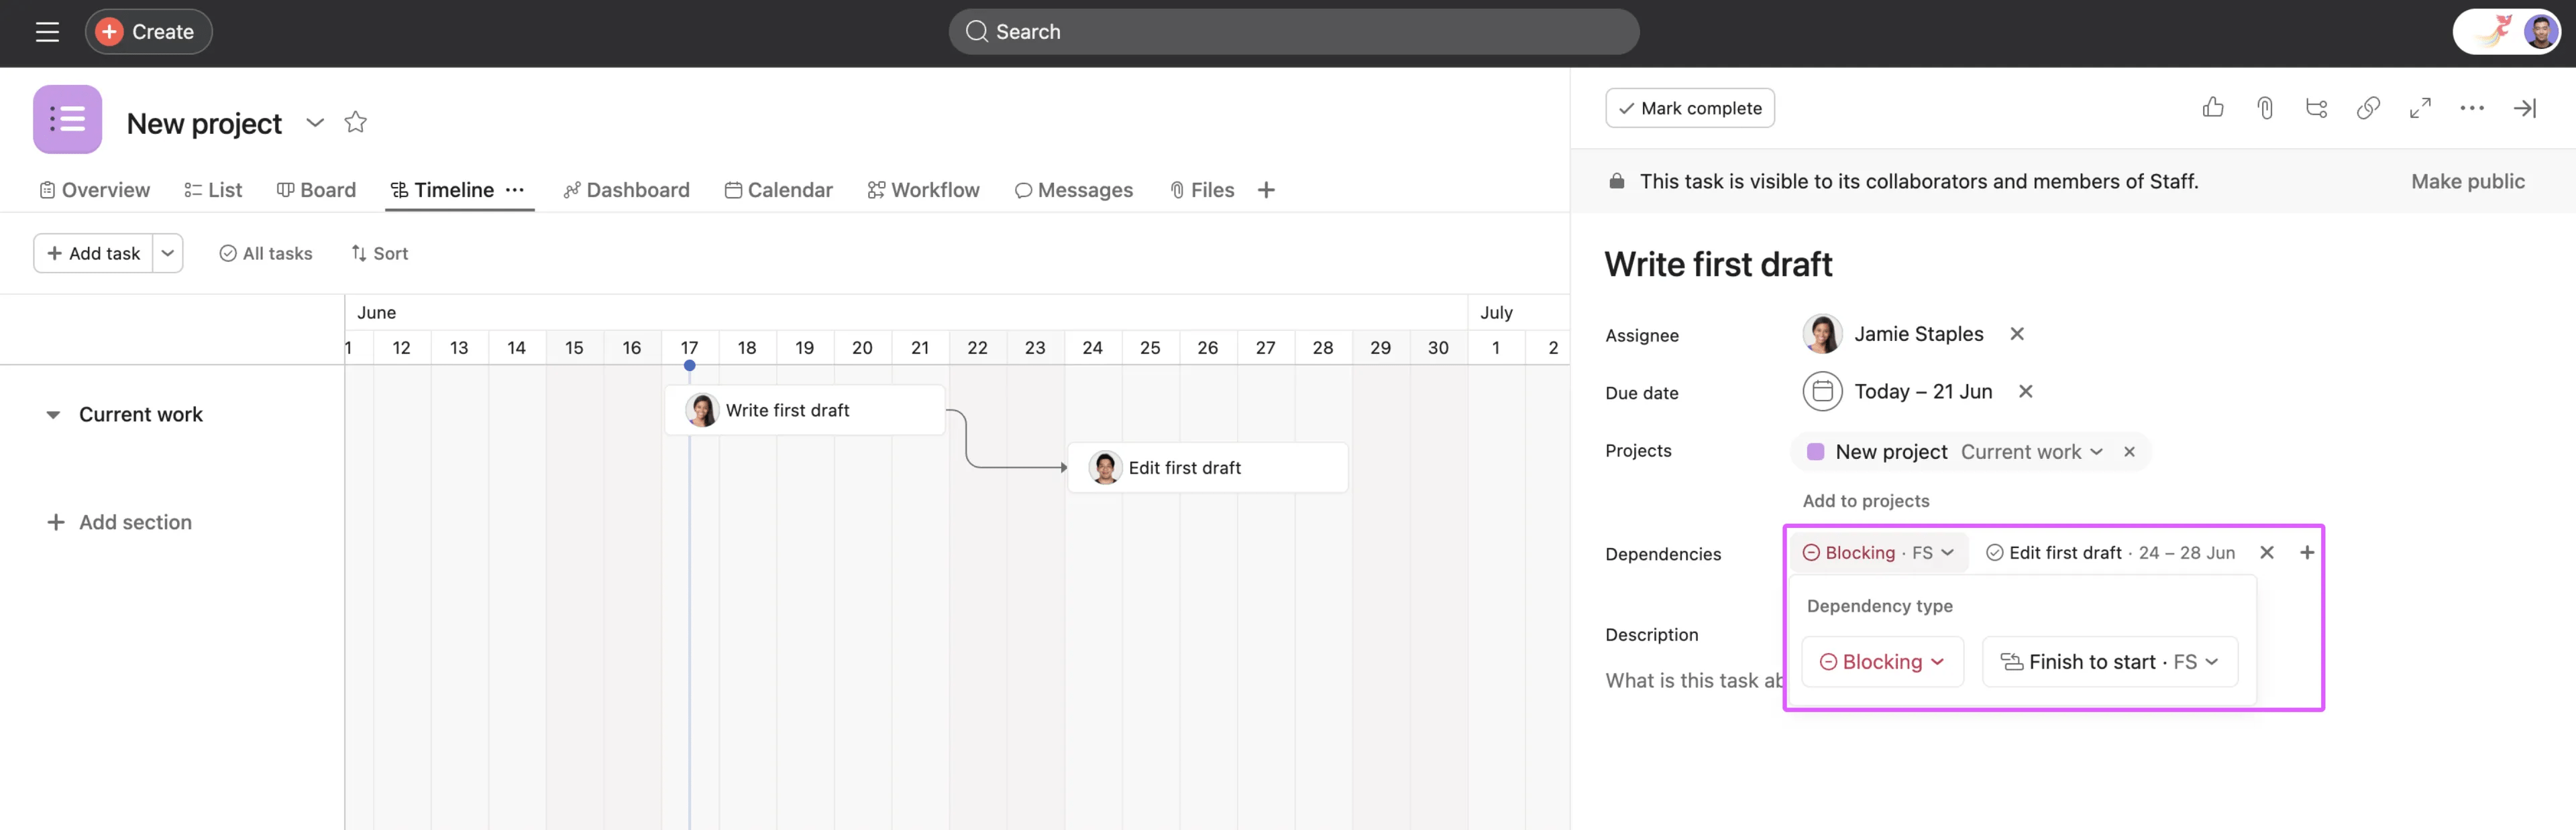Switch to the Board tab
This screenshot has height=830, width=2576.
316,190
